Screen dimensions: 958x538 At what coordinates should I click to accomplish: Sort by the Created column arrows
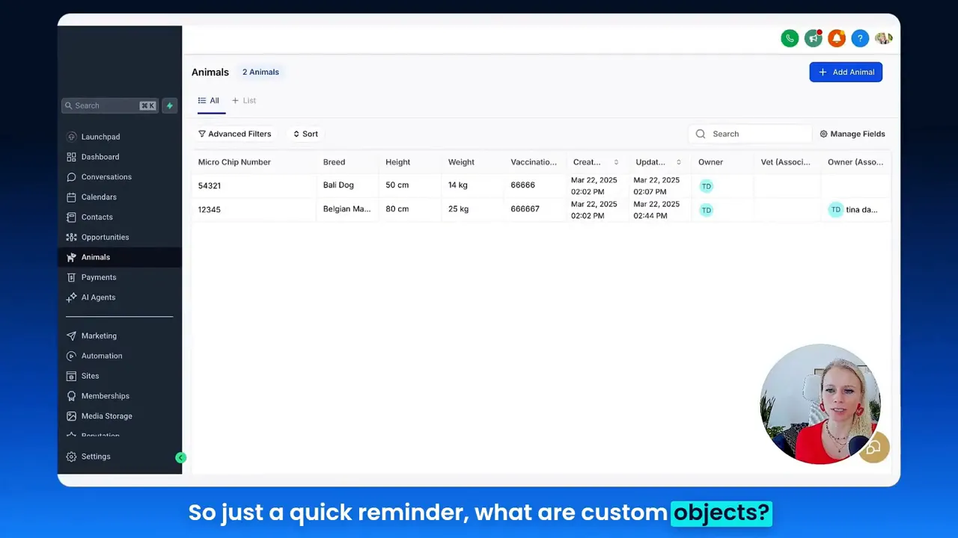[616, 162]
